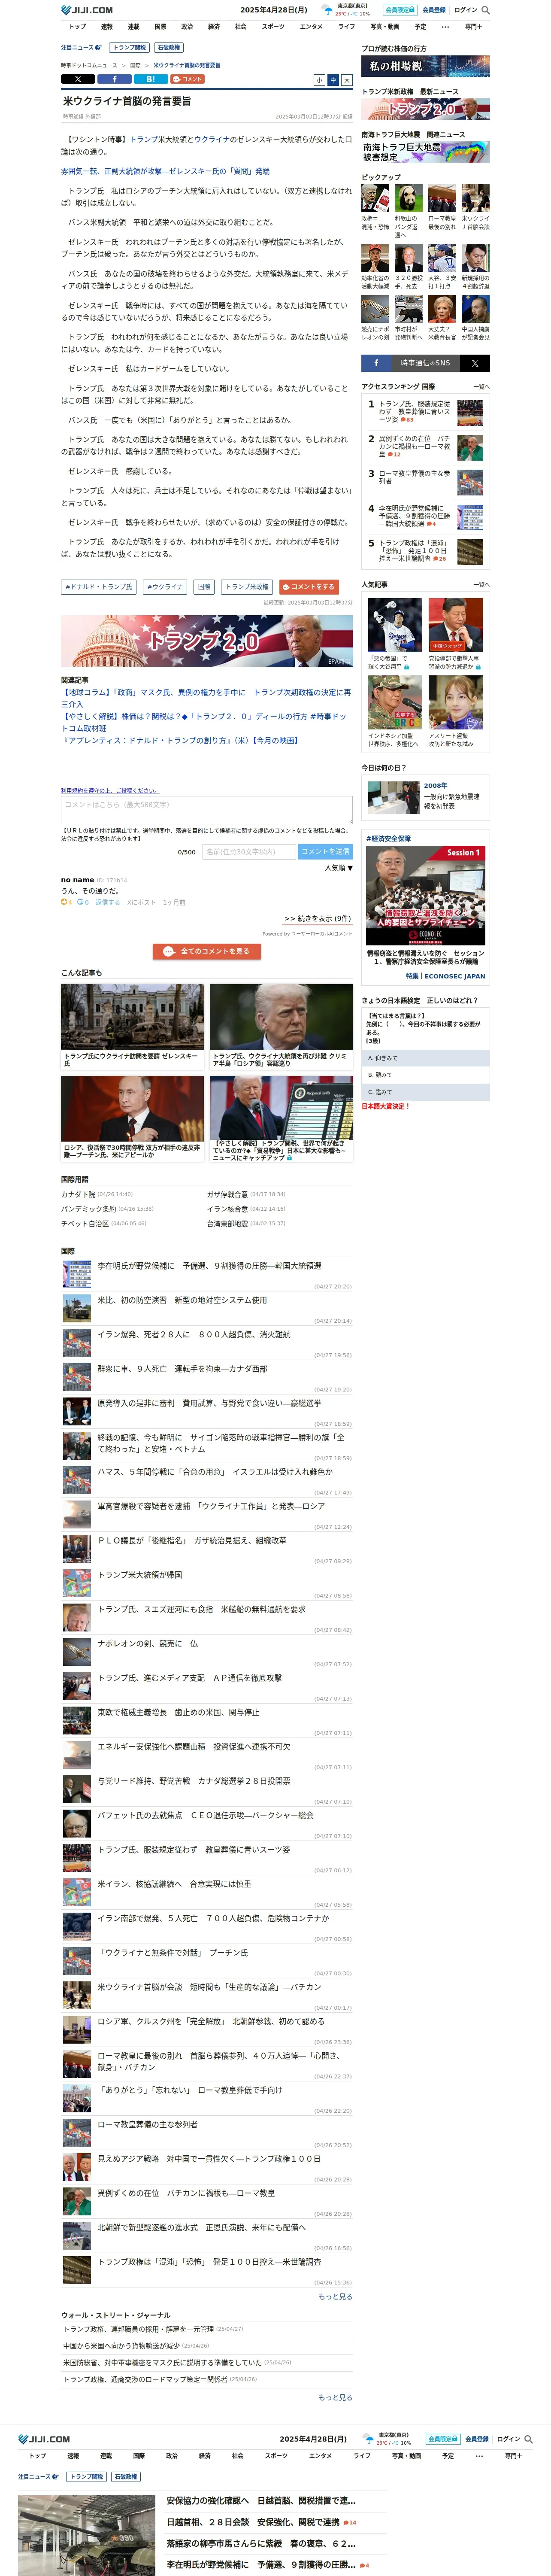The height and width of the screenshot is (2576, 551).
Task: Open the 今日は何の日 2008年 緊急地震速報 card
Action: point(426,798)
